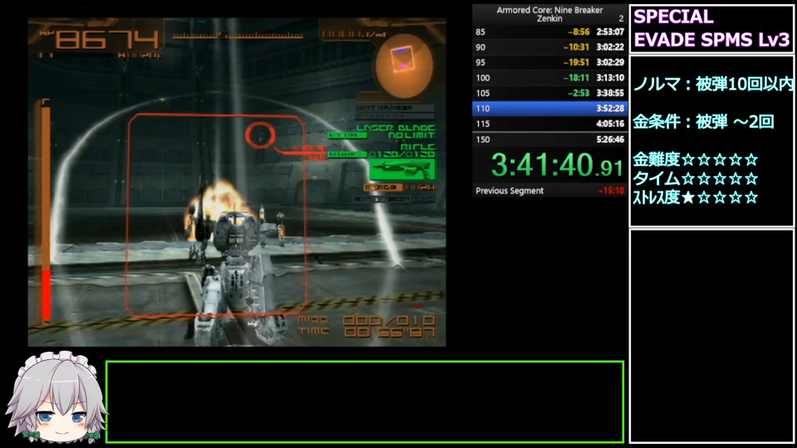Click the 金条件：被弾 ～2回 line

coord(703,121)
